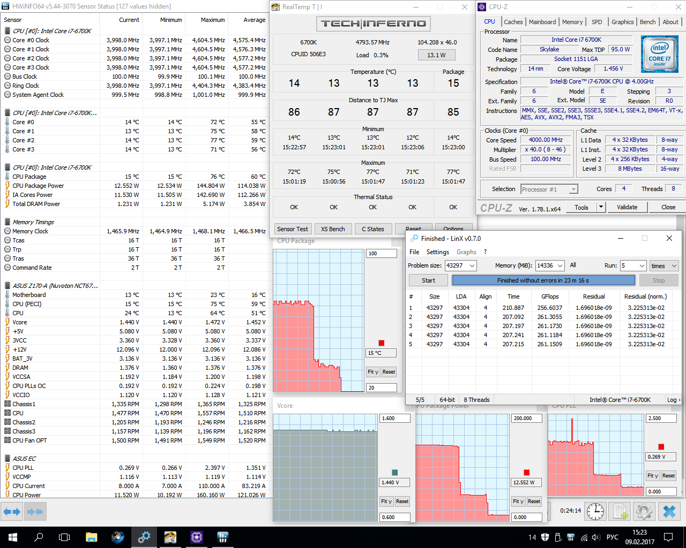Click the logging sheet icon with green plus
Image resolution: width=686 pixels, height=548 pixels.
621,511
